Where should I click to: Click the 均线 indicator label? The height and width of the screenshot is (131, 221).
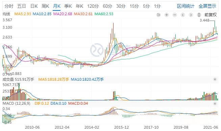tap(6, 14)
